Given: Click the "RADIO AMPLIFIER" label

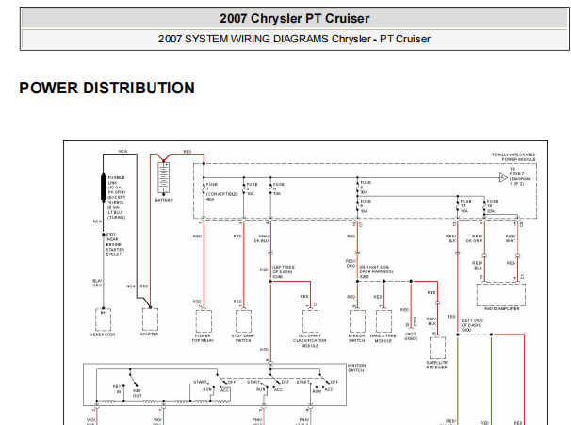Looking at the screenshot, I should [x=501, y=308].
